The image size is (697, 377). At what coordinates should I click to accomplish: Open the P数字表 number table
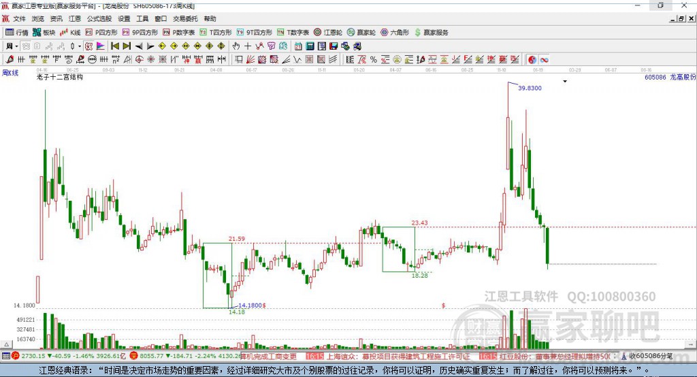(x=179, y=33)
